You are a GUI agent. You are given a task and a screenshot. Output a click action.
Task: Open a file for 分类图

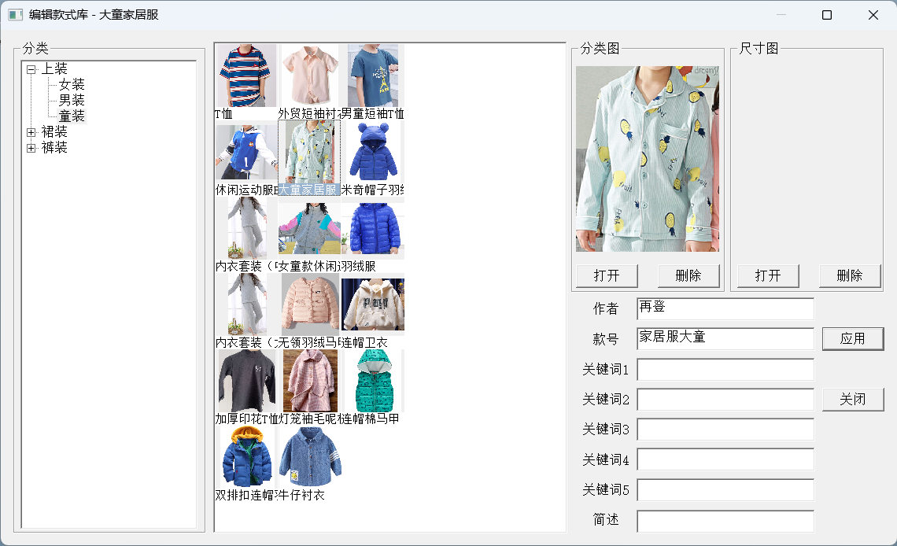607,275
